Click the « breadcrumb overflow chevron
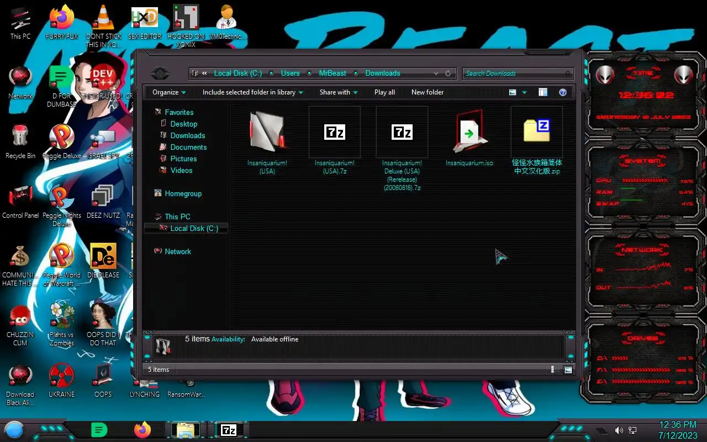The height and width of the screenshot is (442, 707). point(204,73)
